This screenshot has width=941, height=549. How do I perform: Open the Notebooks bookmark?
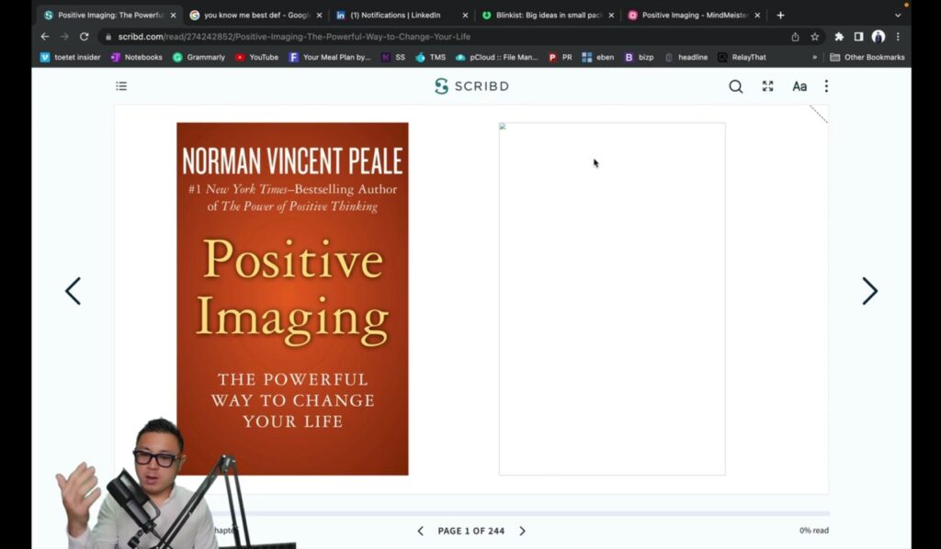click(137, 58)
